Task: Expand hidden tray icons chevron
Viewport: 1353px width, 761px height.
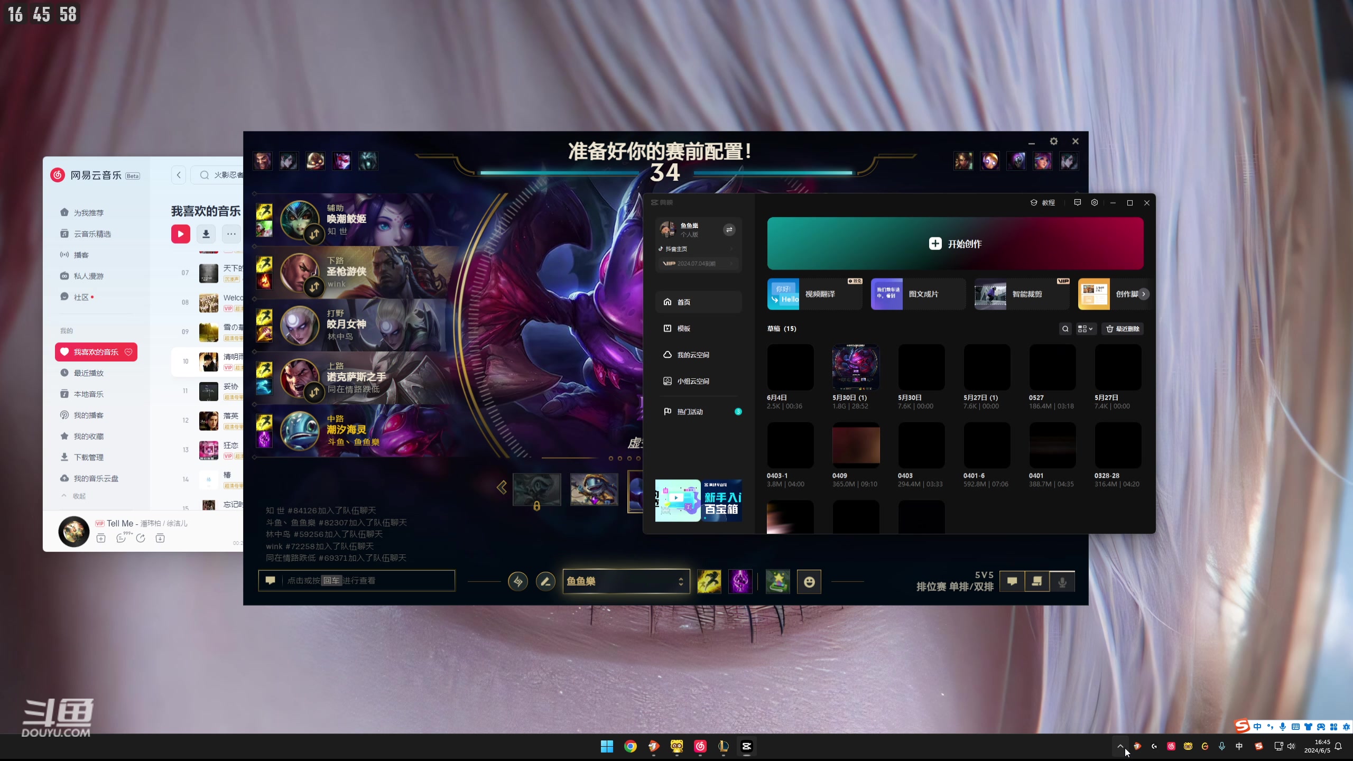Action: point(1120,746)
